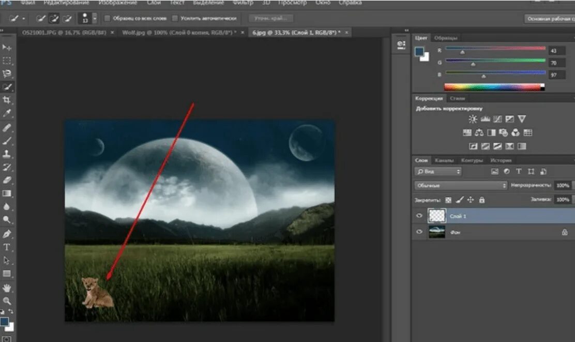Switch to the 'Стили' tab
This screenshot has width=575, height=342.
click(457, 98)
